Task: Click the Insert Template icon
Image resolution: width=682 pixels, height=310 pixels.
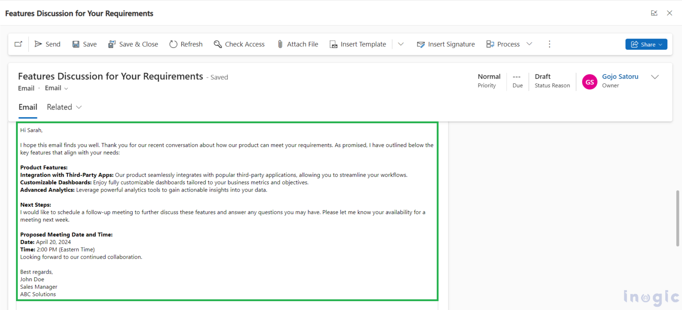Action: point(333,44)
